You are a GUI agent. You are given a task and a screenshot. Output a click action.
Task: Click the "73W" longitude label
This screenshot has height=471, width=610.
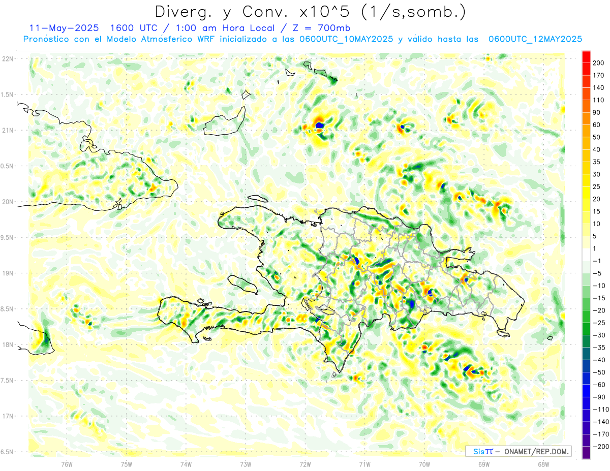pos(246,463)
